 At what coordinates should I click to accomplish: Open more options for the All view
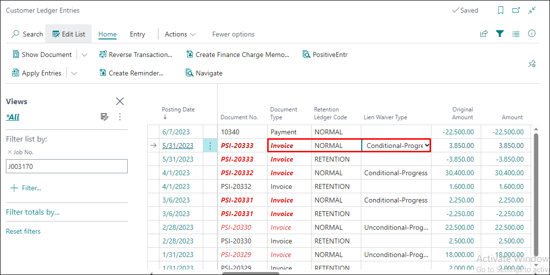point(120,117)
